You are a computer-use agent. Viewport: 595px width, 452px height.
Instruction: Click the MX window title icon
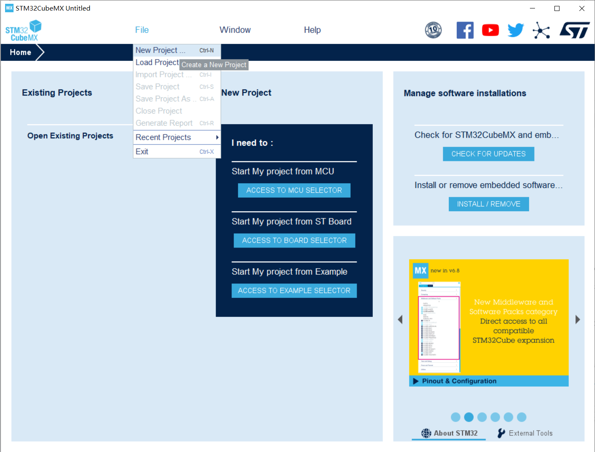[x=9, y=8]
